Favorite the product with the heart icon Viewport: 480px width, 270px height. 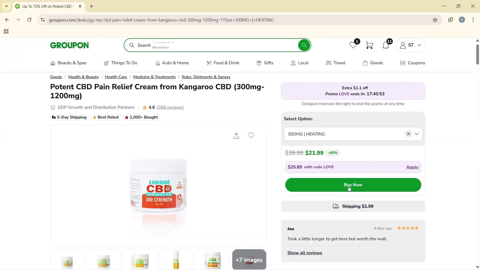251,135
